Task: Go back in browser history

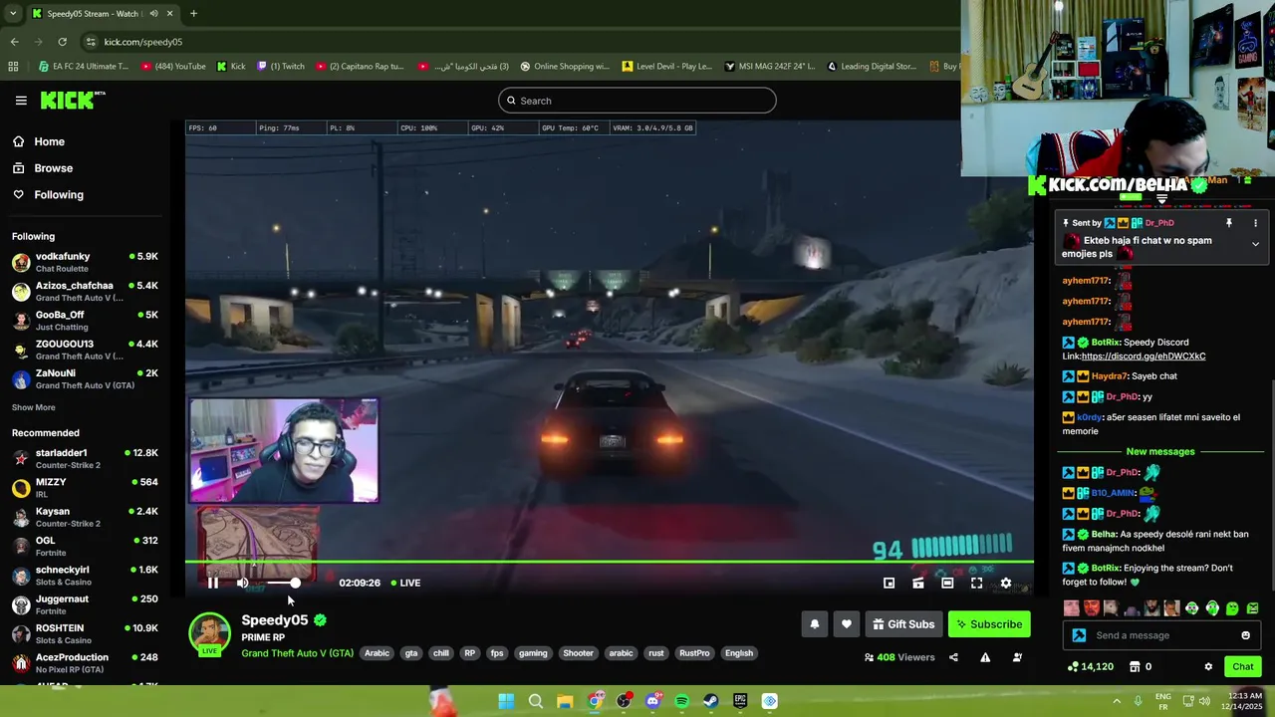Action: [14, 42]
